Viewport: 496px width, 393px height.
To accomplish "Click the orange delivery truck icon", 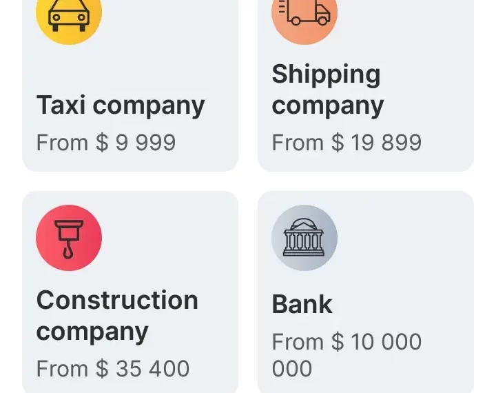I will (x=304, y=14).
